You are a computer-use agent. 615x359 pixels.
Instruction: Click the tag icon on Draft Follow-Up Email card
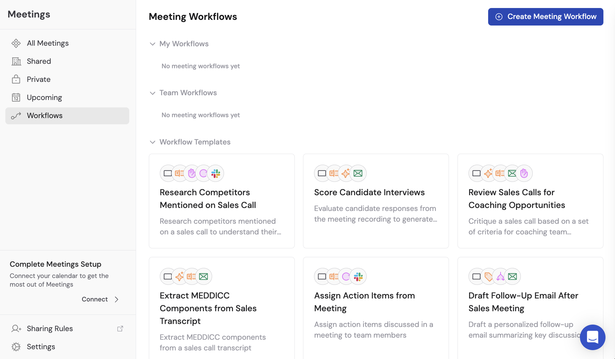click(x=488, y=276)
